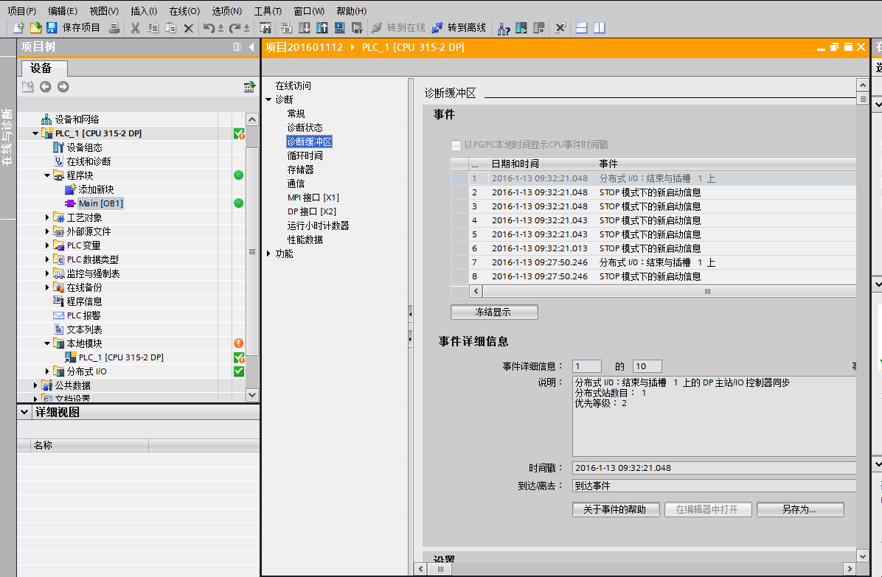Open the 工具(T) menu
Image resolution: width=882 pixels, height=577 pixels.
[268, 10]
